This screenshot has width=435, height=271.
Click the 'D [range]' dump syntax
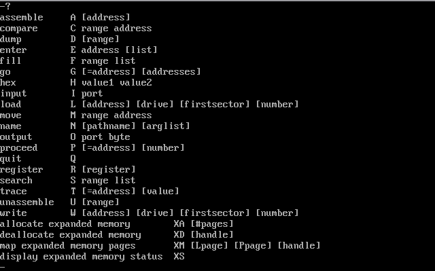[95, 39]
